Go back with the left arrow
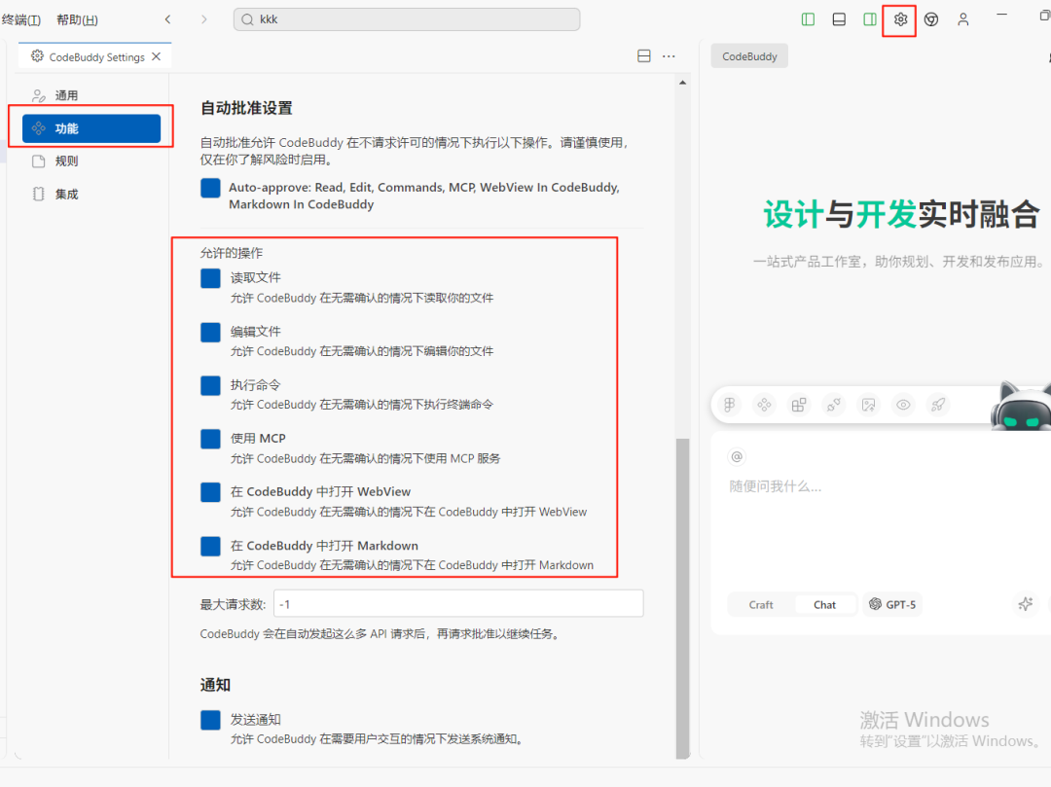Image resolution: width=1051 pixels, height=787 pixels. [x=168, y=19]
